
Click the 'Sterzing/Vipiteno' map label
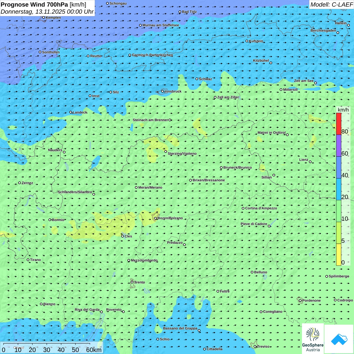[182, 153]
